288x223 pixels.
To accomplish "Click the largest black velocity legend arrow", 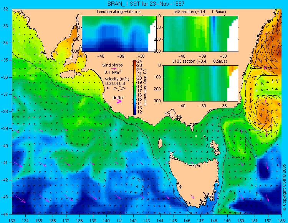I will click(122, 88).
